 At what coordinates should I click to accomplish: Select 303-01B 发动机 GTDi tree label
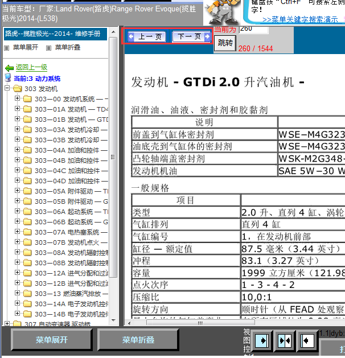coord(72,120)
